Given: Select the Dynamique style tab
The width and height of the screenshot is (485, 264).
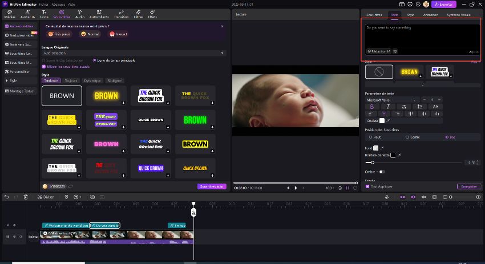Looking at the screenshot, I should pyautogui.click(x=92, y=81).
